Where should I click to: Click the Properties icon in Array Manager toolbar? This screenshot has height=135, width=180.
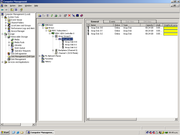[x=65, y=15]
